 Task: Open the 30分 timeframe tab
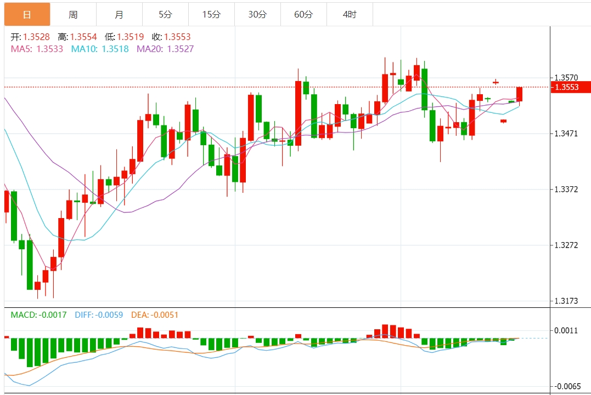coord(257,14)
